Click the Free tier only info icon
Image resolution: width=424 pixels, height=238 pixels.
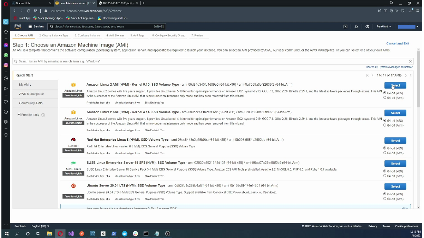(43, 115)
